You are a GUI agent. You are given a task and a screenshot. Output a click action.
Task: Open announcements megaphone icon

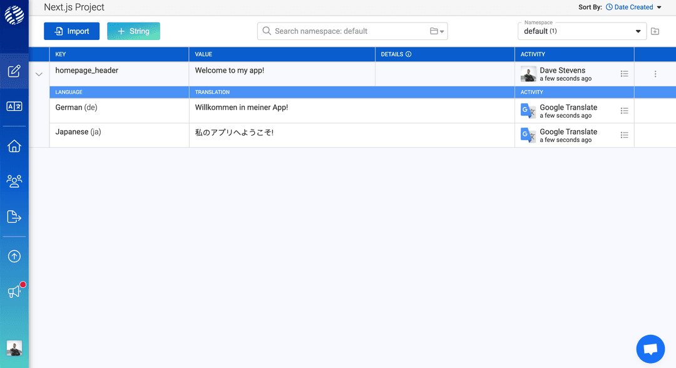14,291
